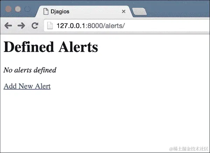Image resolution: width=210 pixels, height=153 pixels.
Task: Click the forward navigation arrow
Action: coord(21,26)
